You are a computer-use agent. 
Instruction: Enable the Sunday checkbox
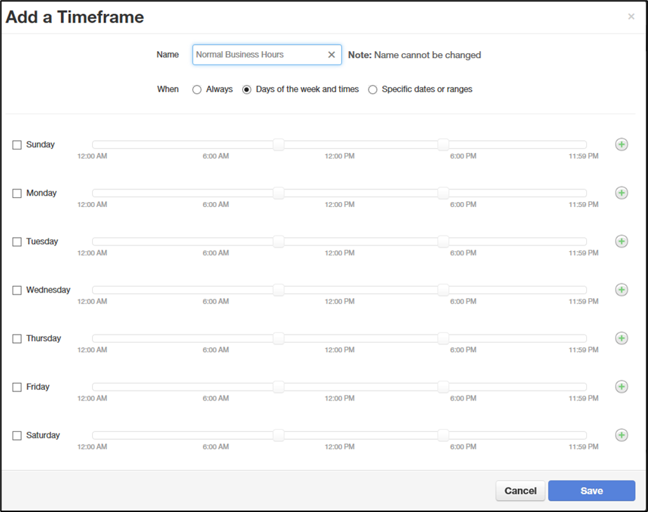point(17,145)
